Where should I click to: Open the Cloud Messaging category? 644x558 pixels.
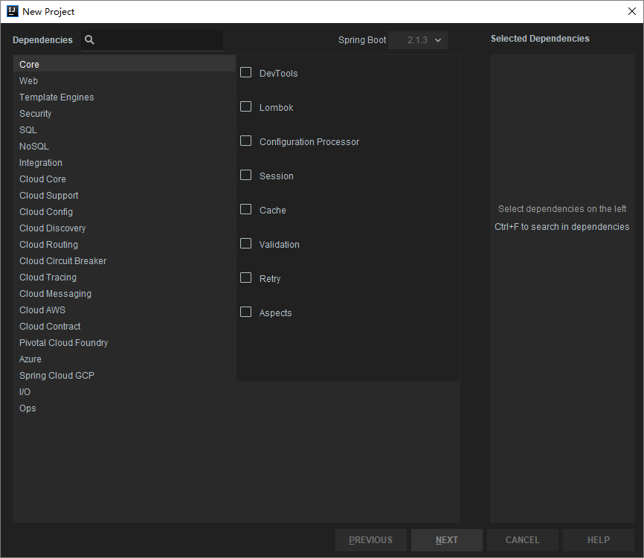124,294
